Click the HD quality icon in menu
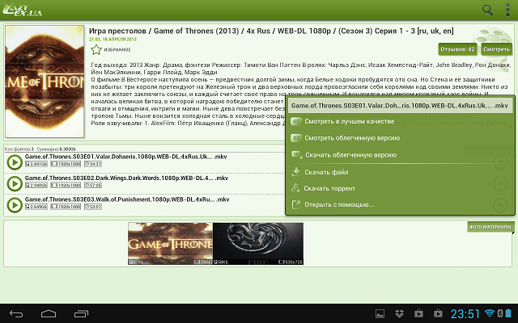Viewport: 518px width, 323px height. tap(296, 122)
